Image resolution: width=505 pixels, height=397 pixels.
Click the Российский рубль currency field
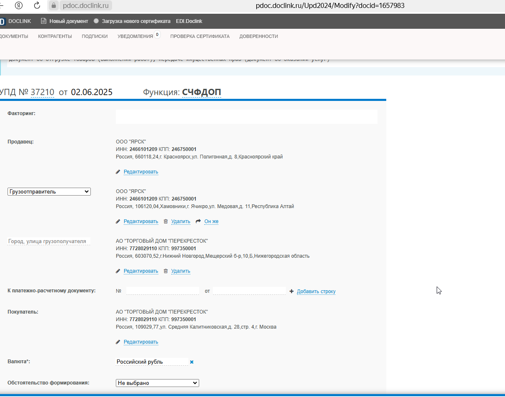click(152, 362)
